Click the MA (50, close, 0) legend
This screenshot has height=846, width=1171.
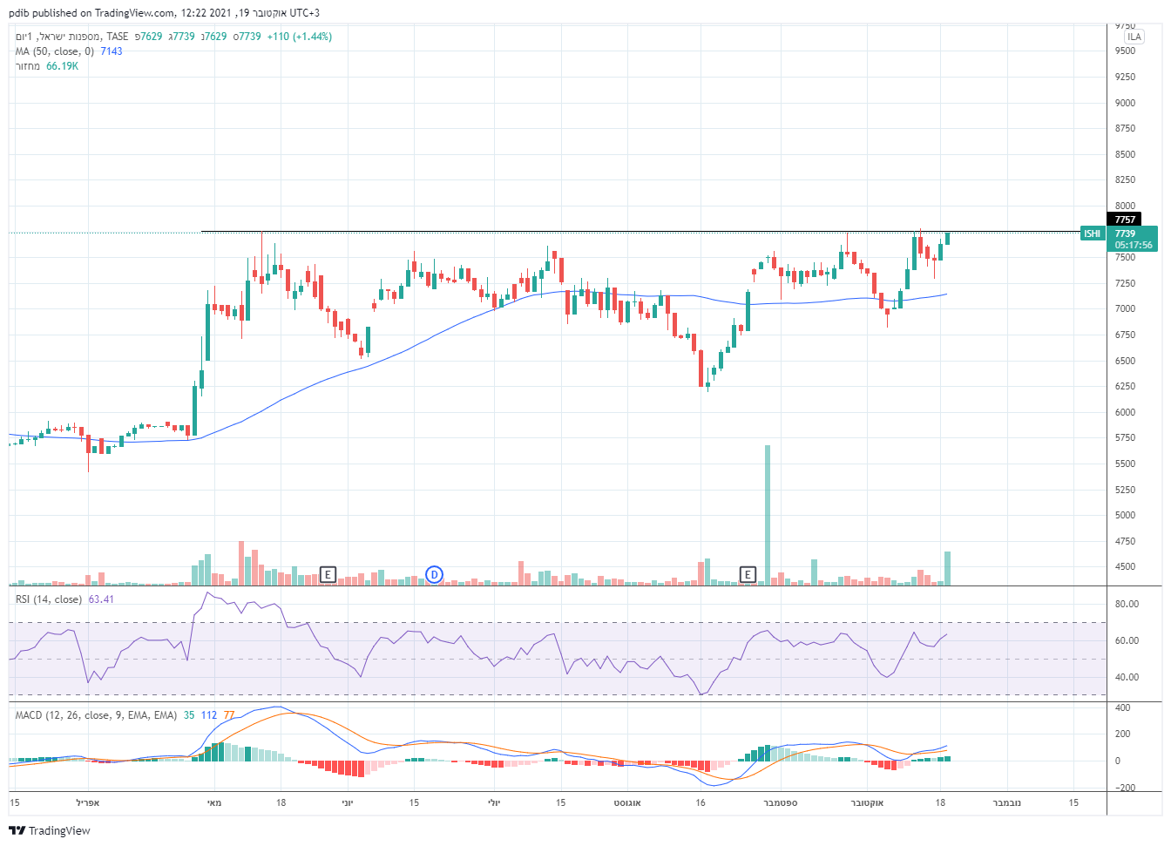(x=54, y=51)
